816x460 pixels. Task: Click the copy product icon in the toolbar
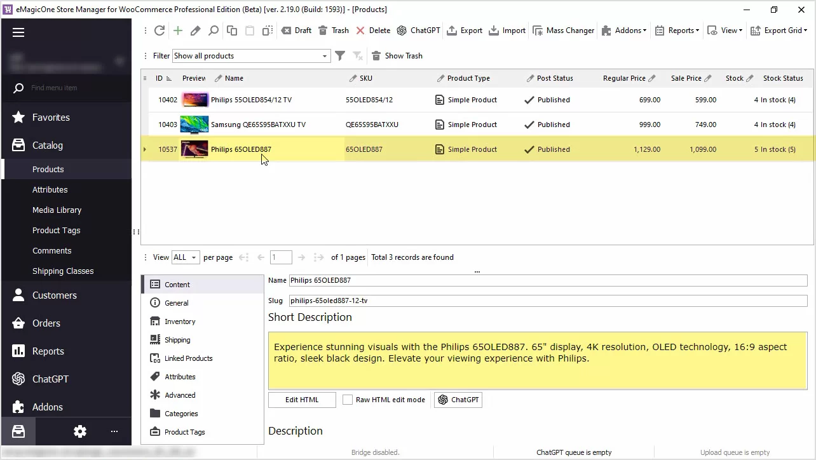pos(232,30)
